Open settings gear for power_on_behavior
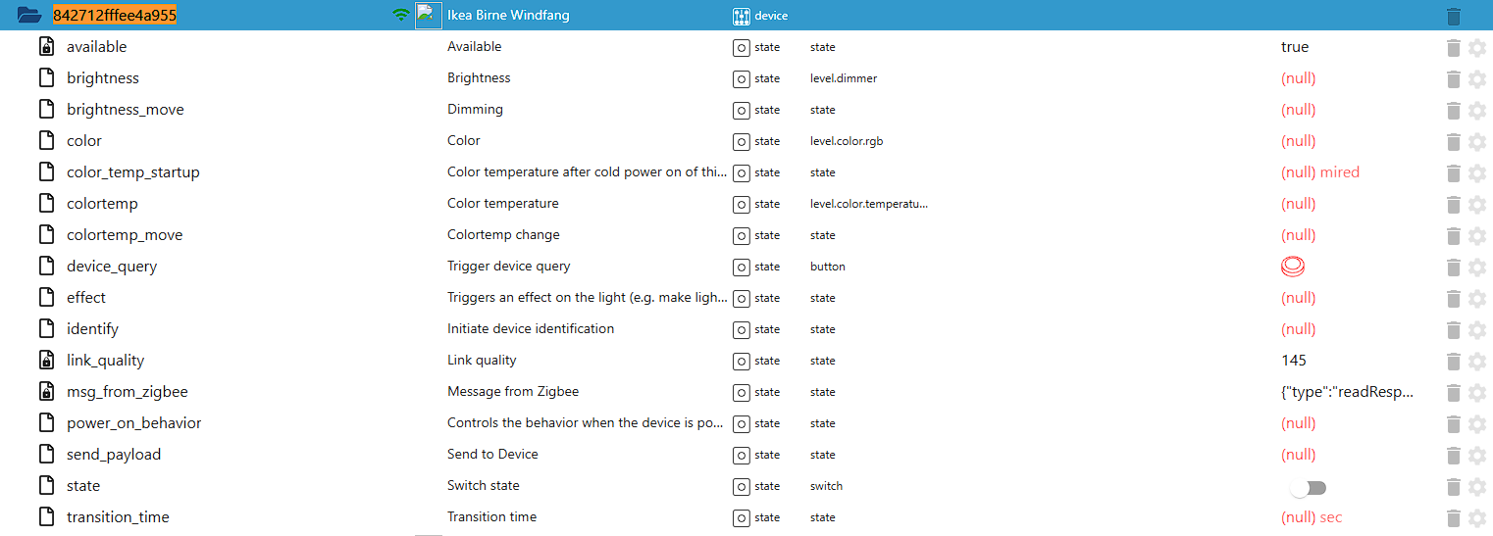Viewport: 1493px width, 536px height. 1477,423
